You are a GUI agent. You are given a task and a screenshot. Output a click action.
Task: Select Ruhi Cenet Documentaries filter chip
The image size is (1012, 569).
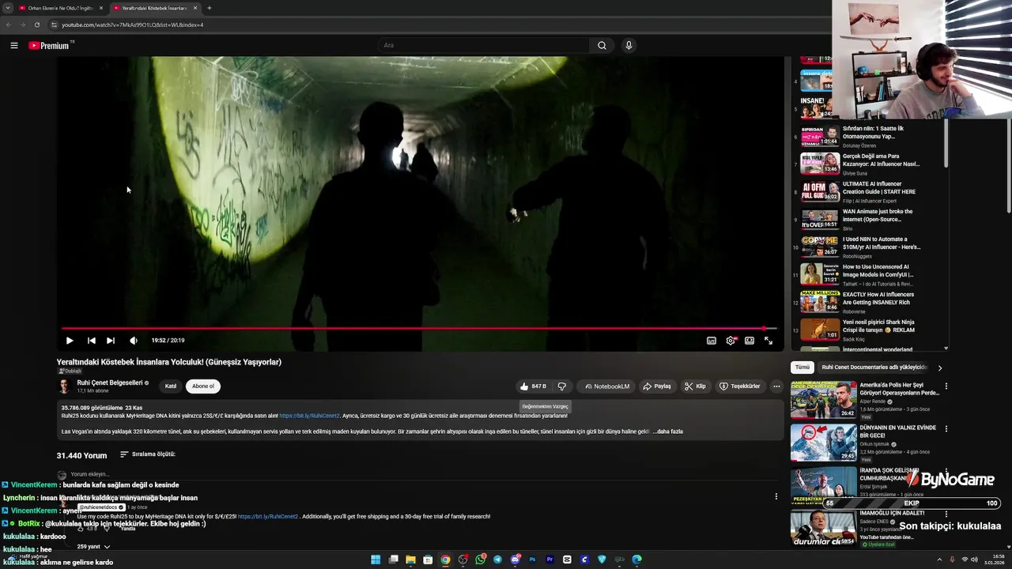(x=874, y=367)
